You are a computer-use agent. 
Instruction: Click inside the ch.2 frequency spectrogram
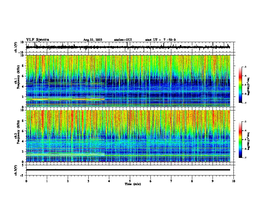pos(128,136)
